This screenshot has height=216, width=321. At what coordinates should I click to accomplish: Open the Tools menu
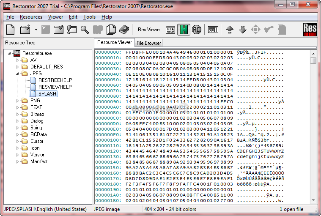pyautogui.click(x=89, y=17)
